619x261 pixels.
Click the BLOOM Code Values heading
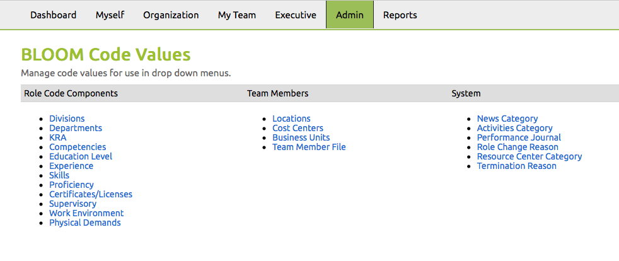click(x=106, y=54)
